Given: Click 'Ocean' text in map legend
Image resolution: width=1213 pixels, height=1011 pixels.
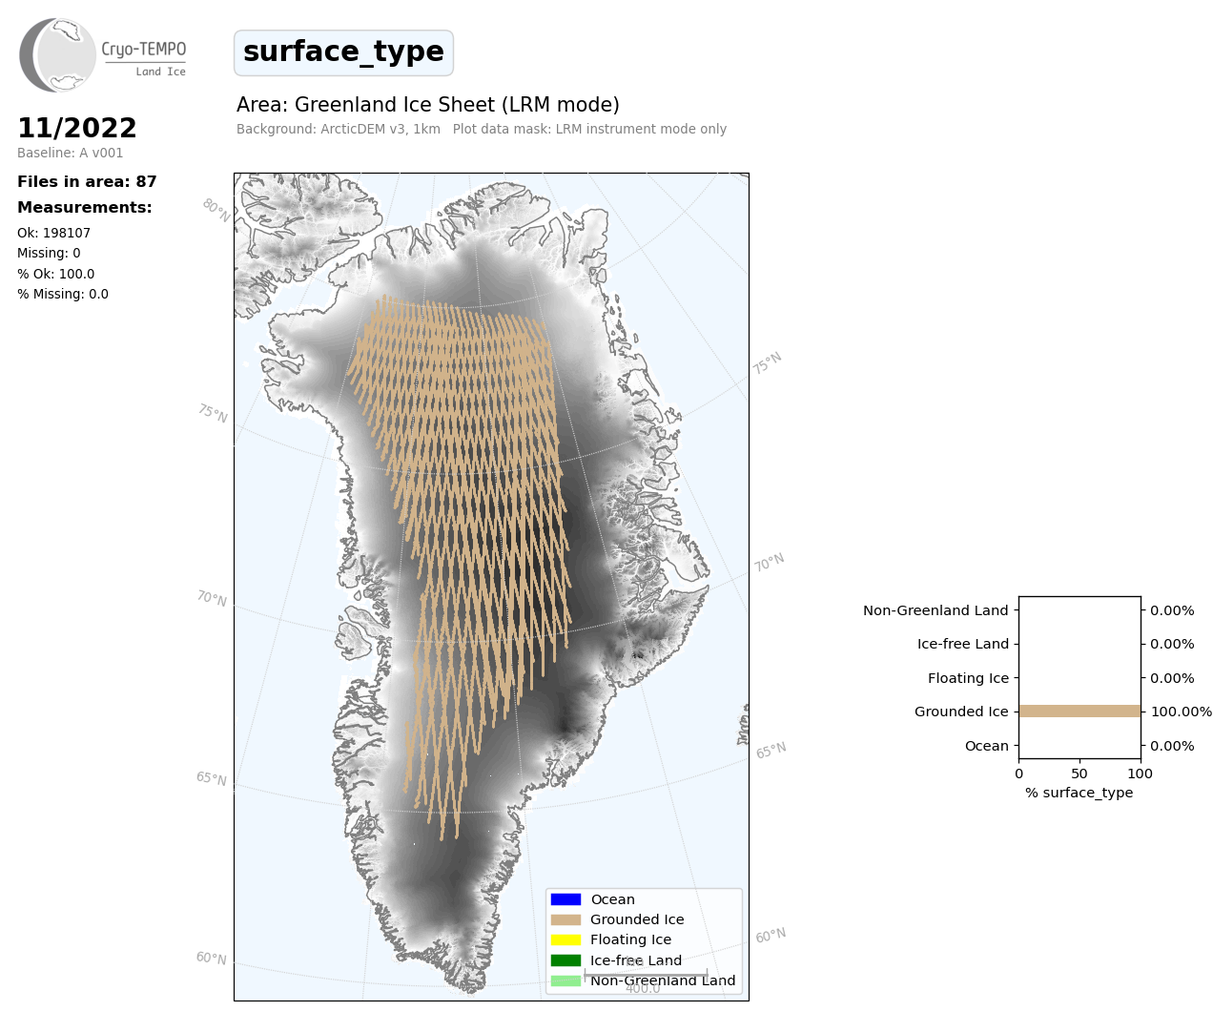Looking at the screenshot, I should (x=612, y=899).
